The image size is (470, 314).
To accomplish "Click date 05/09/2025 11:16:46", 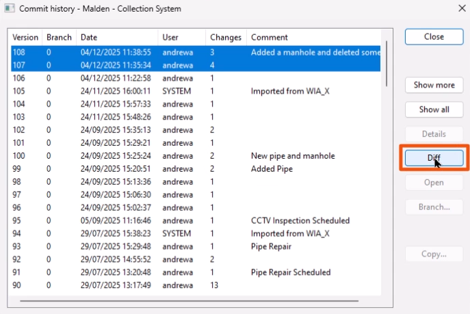I will tap(116, 220).
